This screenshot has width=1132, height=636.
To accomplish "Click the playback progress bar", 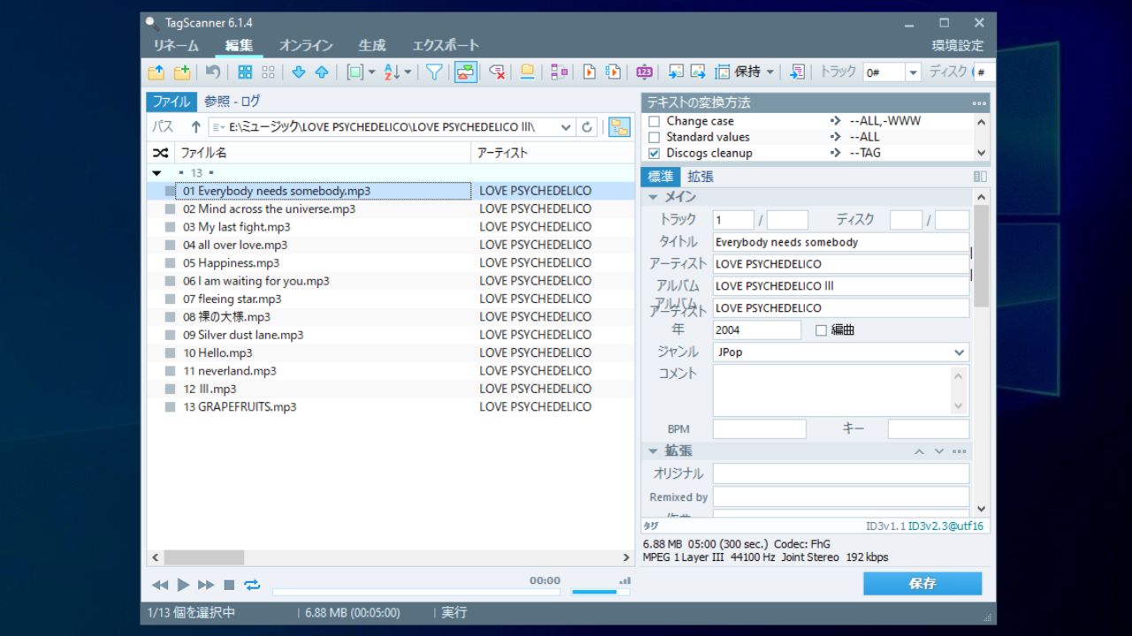I will 416,592.
